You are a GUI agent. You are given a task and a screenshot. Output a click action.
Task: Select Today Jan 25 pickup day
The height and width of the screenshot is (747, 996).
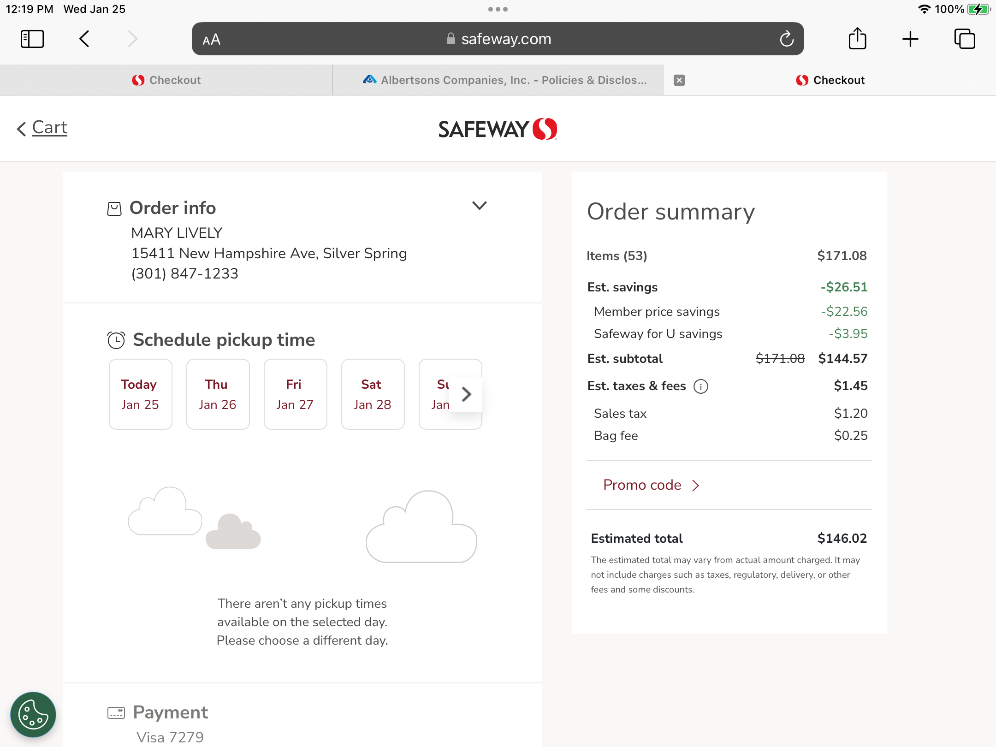(140, 394)
